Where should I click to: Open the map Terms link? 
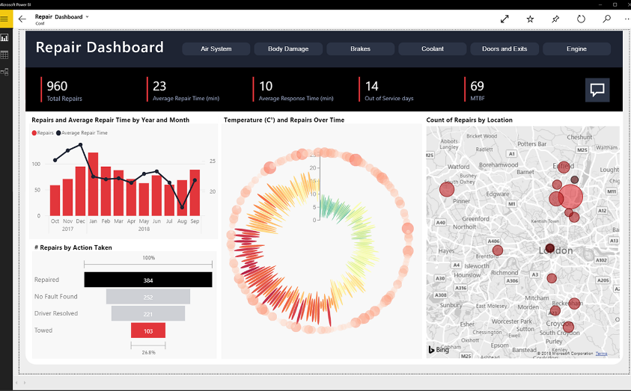point(601,354)
